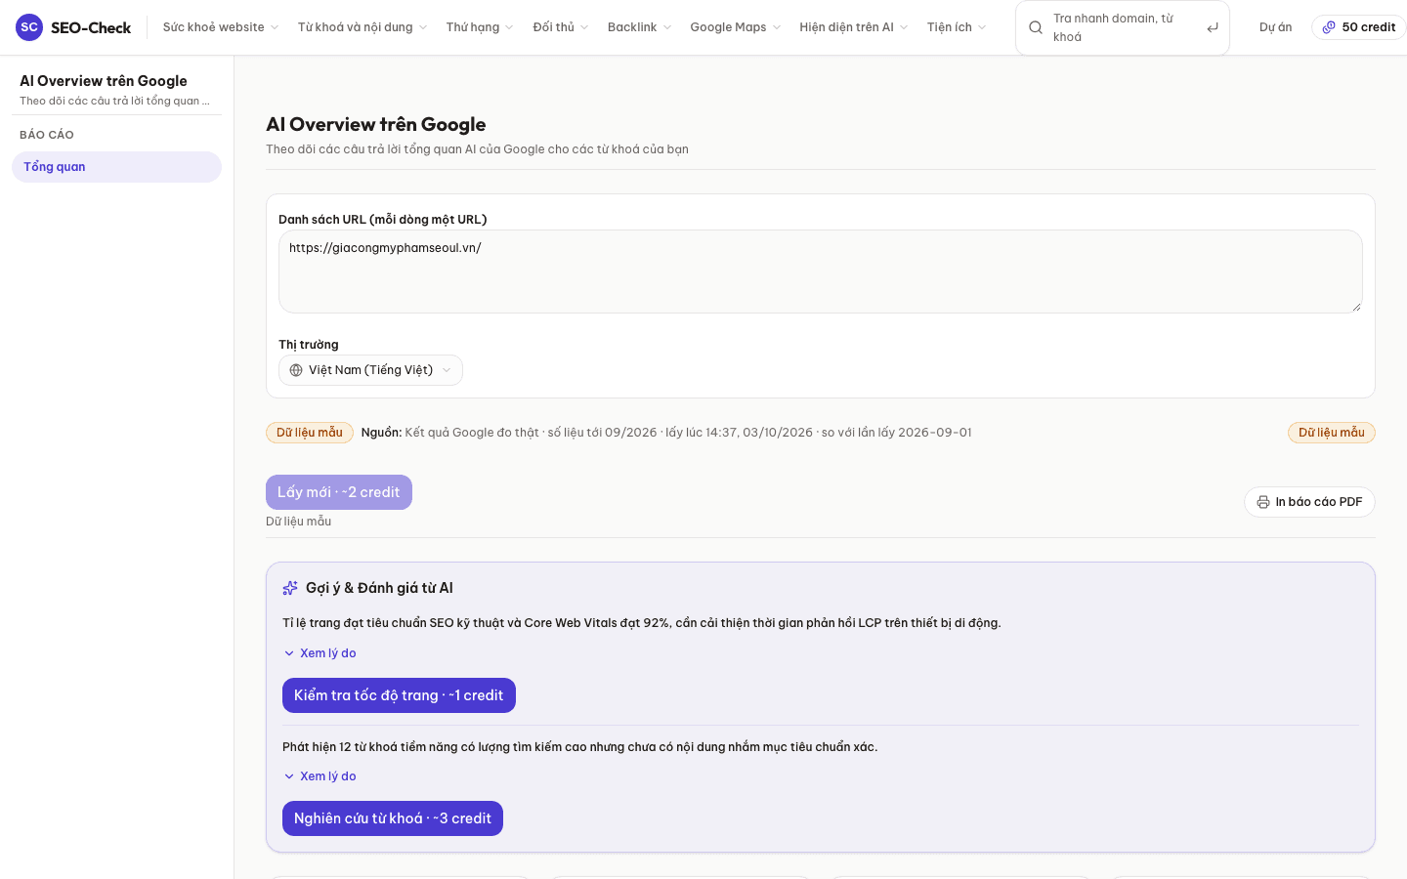Focus the URL list text area

coord(821,272)
